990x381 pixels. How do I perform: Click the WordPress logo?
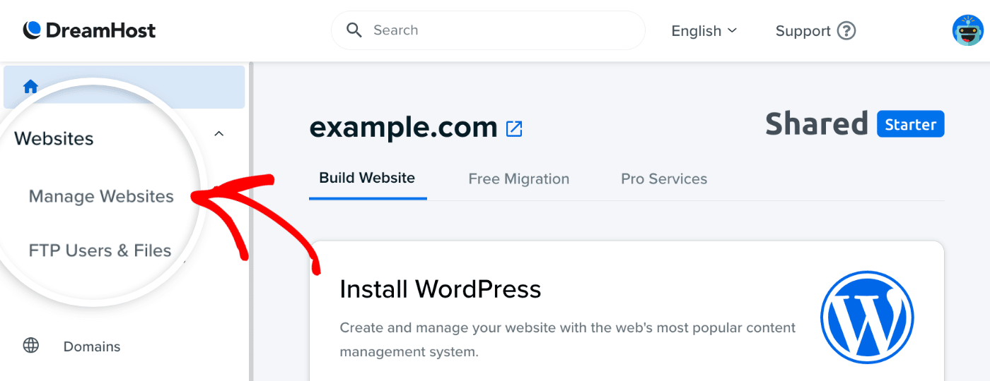pos(867,317)
